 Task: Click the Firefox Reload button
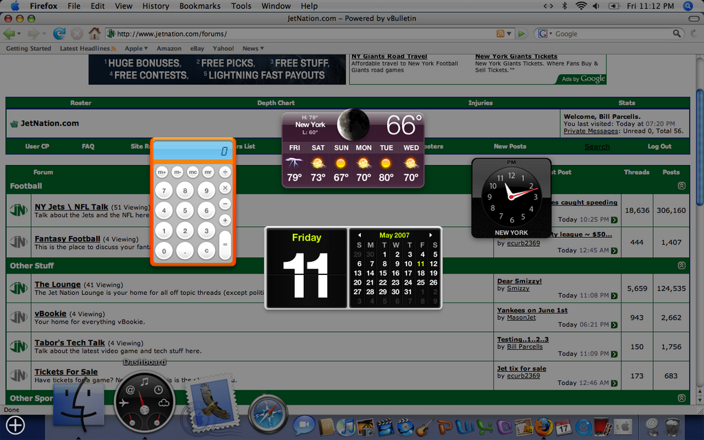click(x=59, y=34)
